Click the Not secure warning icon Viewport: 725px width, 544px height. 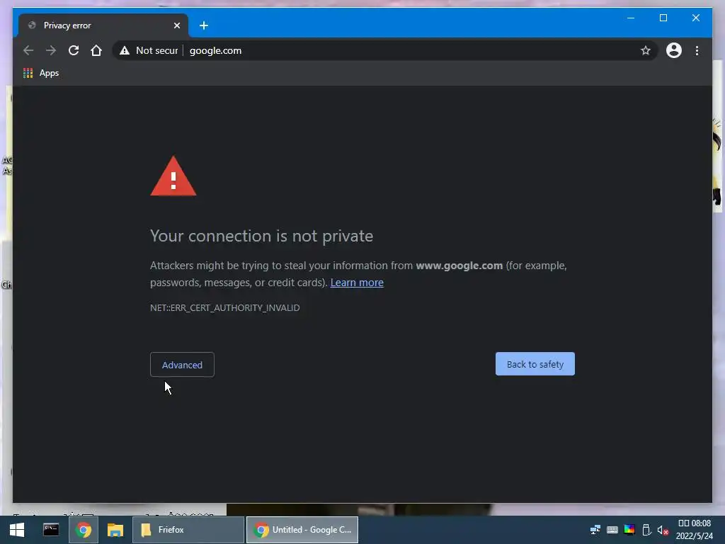[x=125, y=50]
